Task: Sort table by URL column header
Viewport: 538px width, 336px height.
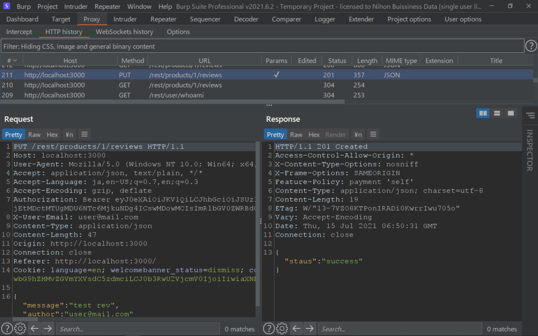Action: click(204, 60)
